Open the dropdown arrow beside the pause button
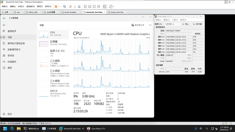The image size is (235, 132). [59, 6]
